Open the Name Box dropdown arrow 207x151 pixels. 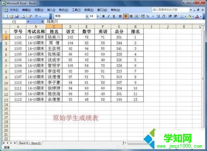pos(28,22)
